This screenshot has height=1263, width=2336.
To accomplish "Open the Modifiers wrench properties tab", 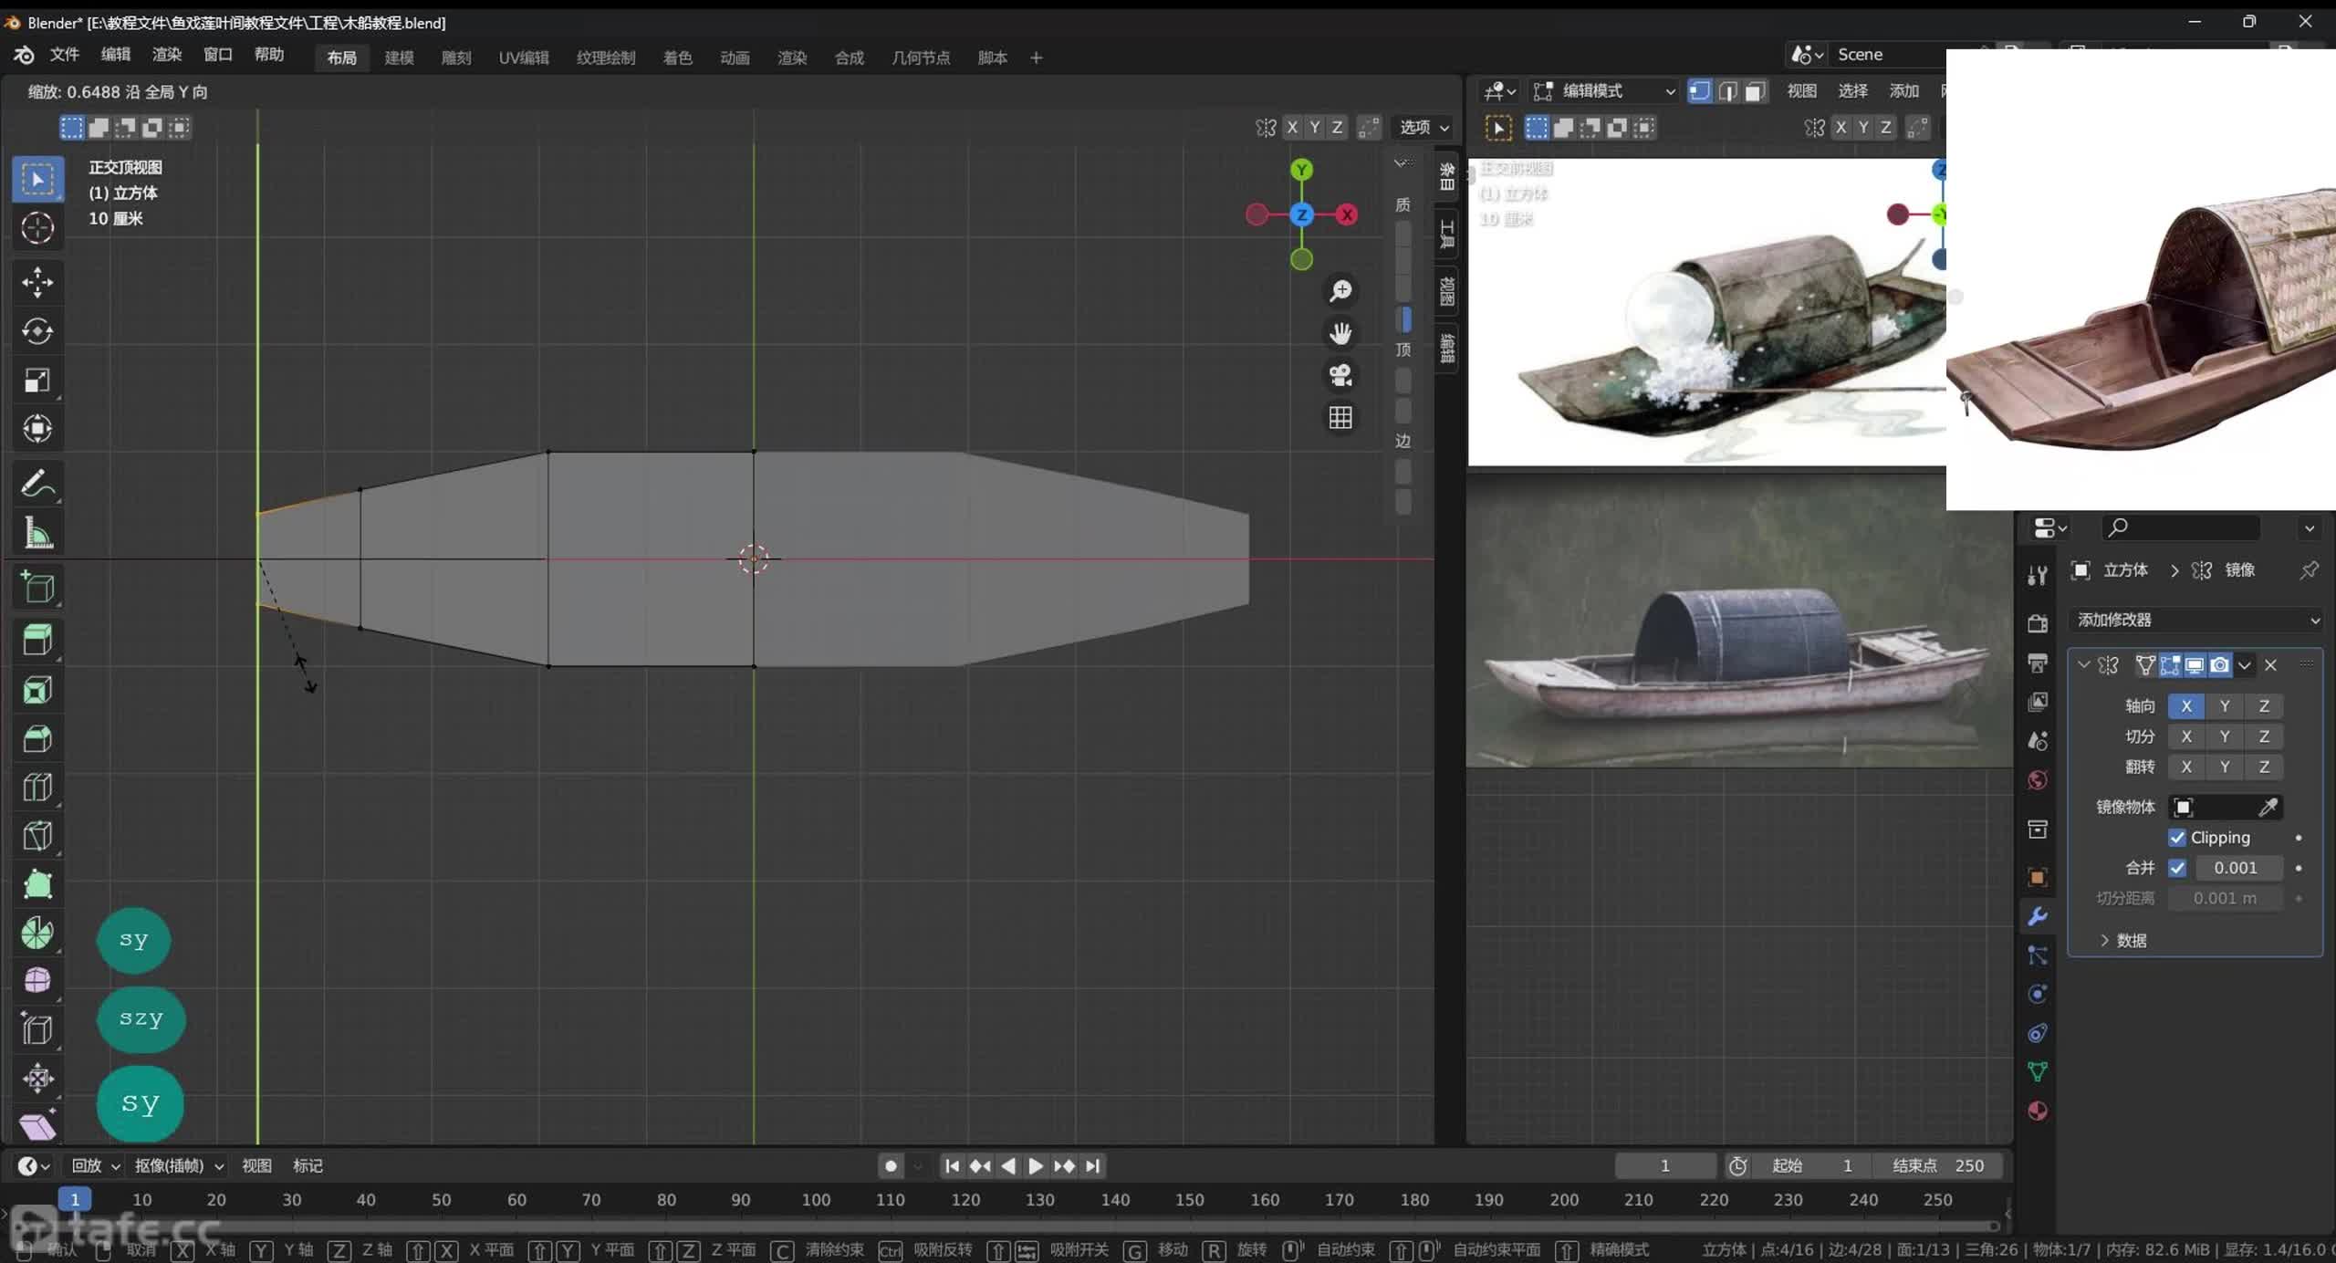I will 2037,916.
